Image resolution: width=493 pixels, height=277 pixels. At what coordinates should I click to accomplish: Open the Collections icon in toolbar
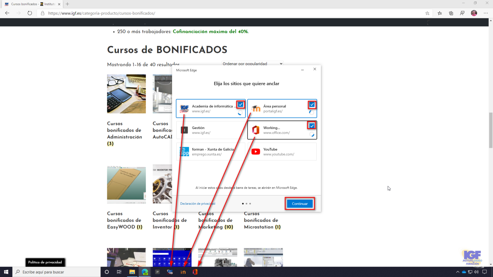pos(451,13)
